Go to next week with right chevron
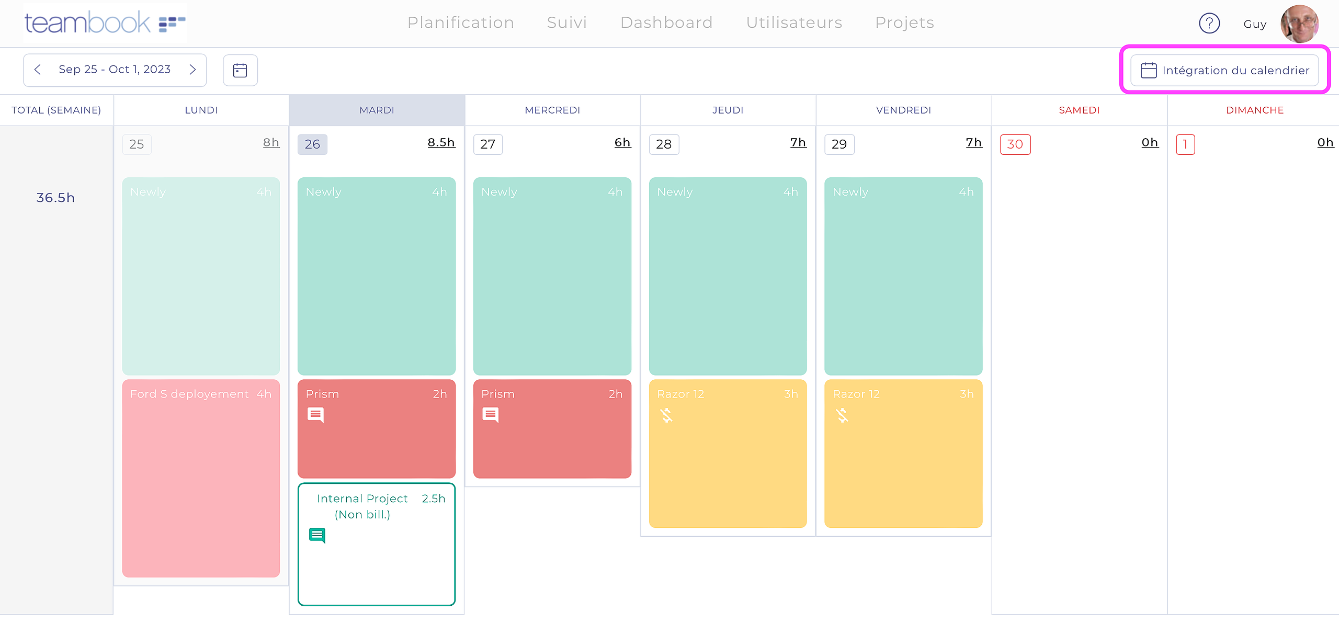 [x=192, y=70]
